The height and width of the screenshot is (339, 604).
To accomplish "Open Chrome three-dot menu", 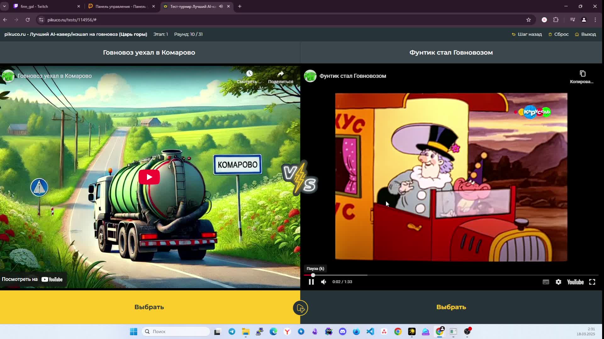I will point(595,20).
